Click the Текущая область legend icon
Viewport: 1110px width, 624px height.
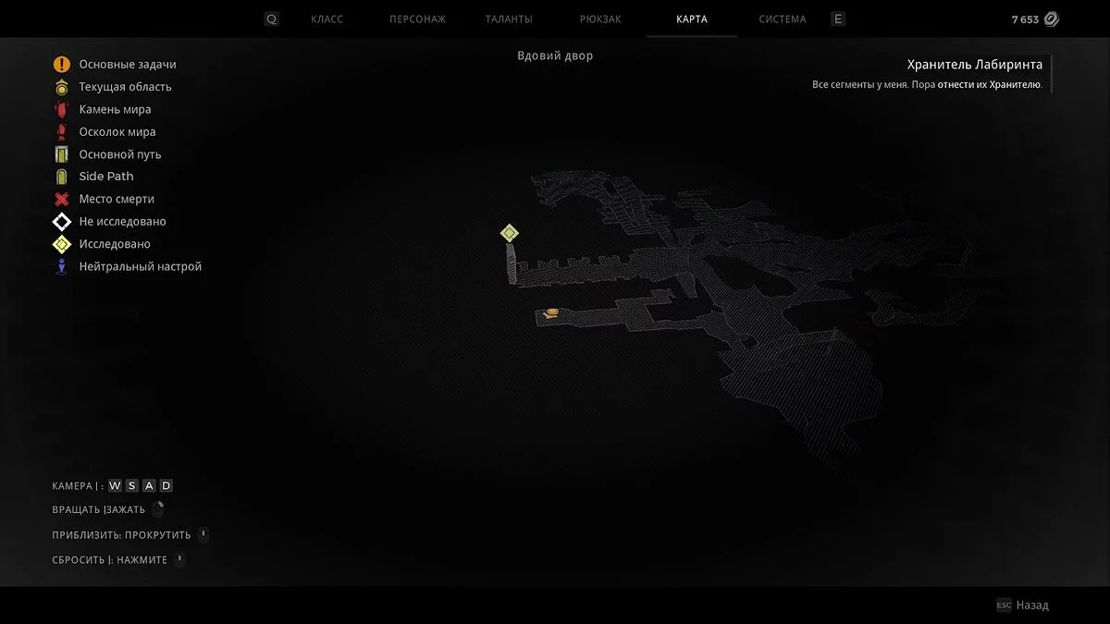(62, 87)
